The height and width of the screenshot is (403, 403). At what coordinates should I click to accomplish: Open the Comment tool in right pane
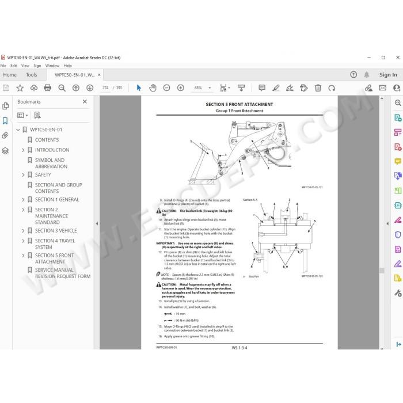tap(398, 161)
